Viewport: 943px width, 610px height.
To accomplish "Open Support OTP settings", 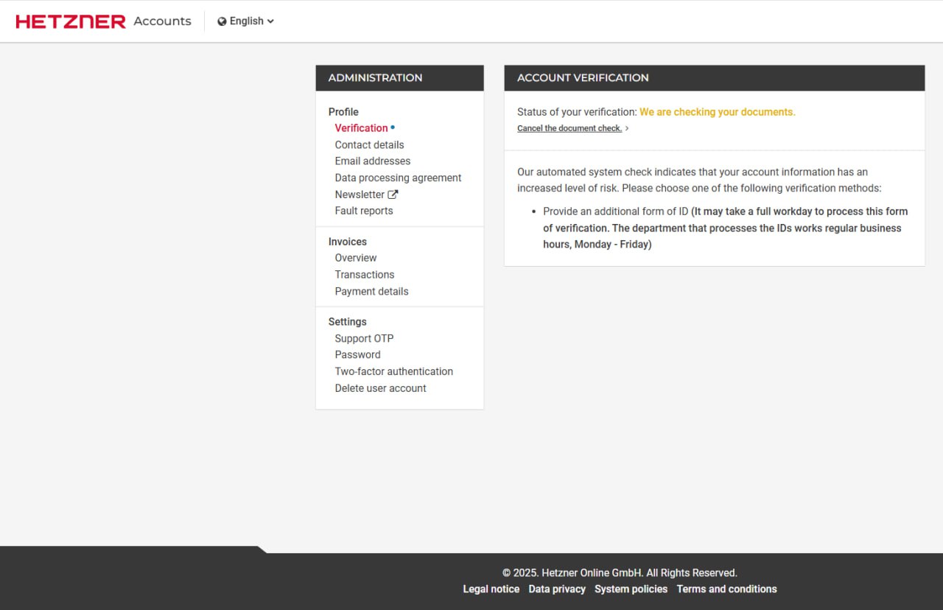I will [x=364, y=339].
